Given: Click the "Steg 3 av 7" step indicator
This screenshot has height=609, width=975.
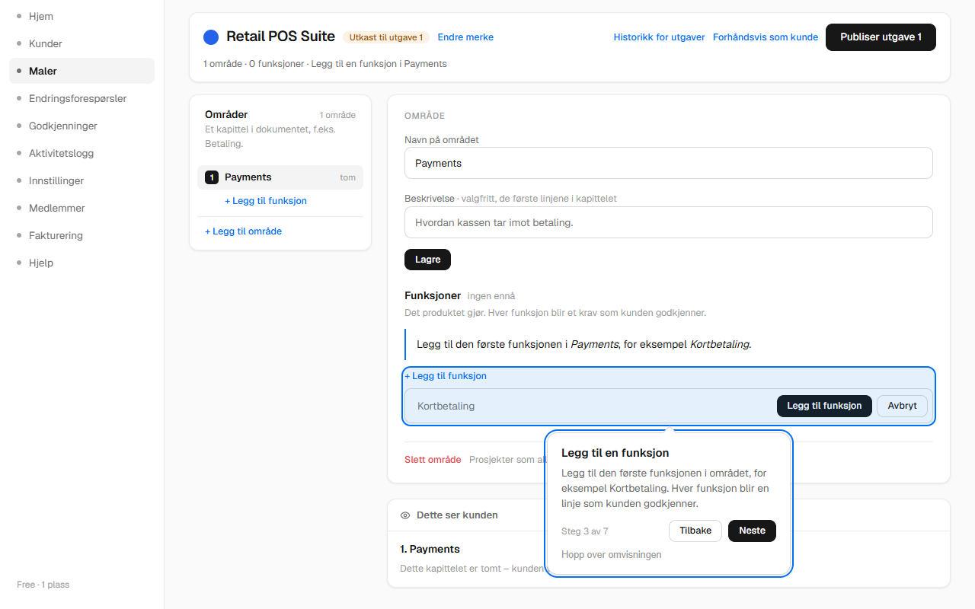Looking at the screenshot, I should [585, 531].
